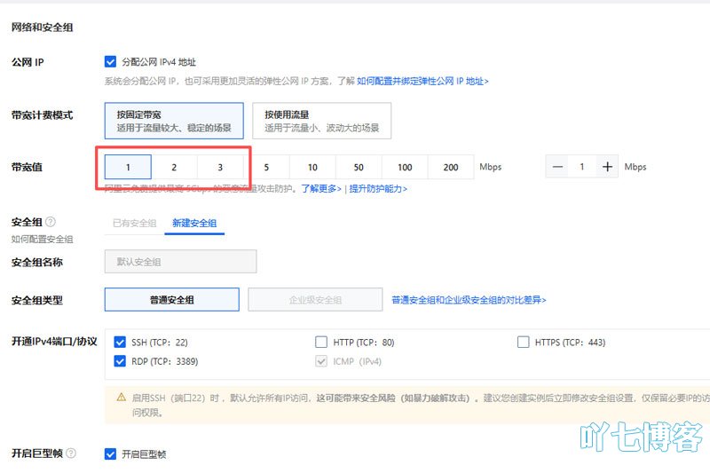Screen dimensions: 710x473
Task: Open the 了解更多 link
Action: pos(321,189)
